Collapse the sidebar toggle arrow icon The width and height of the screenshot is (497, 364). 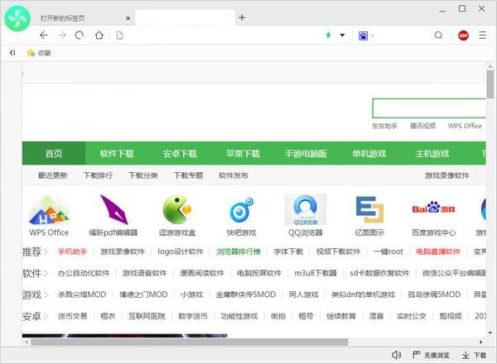(x=12, y=53)
